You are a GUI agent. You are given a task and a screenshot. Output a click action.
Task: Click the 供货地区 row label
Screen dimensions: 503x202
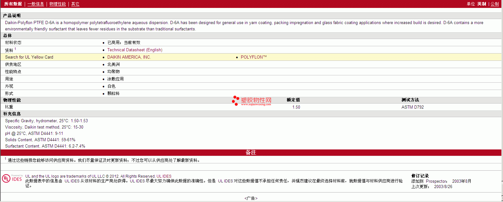[x=13, y=65]
